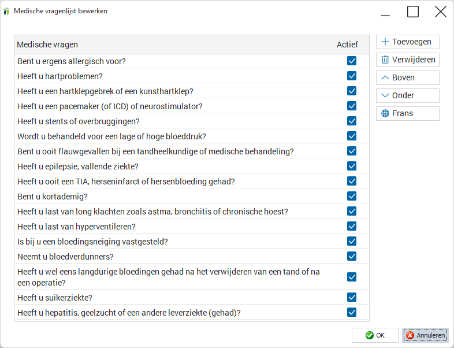This screenshot has height=348, width=454.
Task: Disable Actief for 'Neemt u bloedverdunners?'
Action: coord(352,256)
